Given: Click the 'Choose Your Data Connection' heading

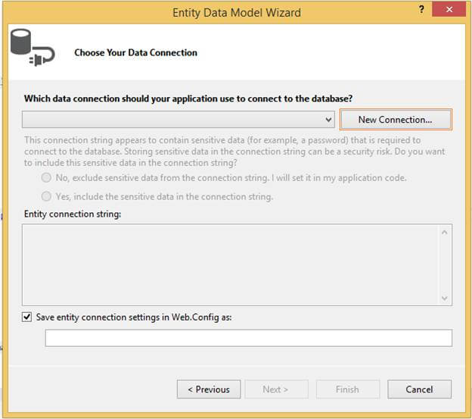Looking at the screenshot, I should coord(136,53).
